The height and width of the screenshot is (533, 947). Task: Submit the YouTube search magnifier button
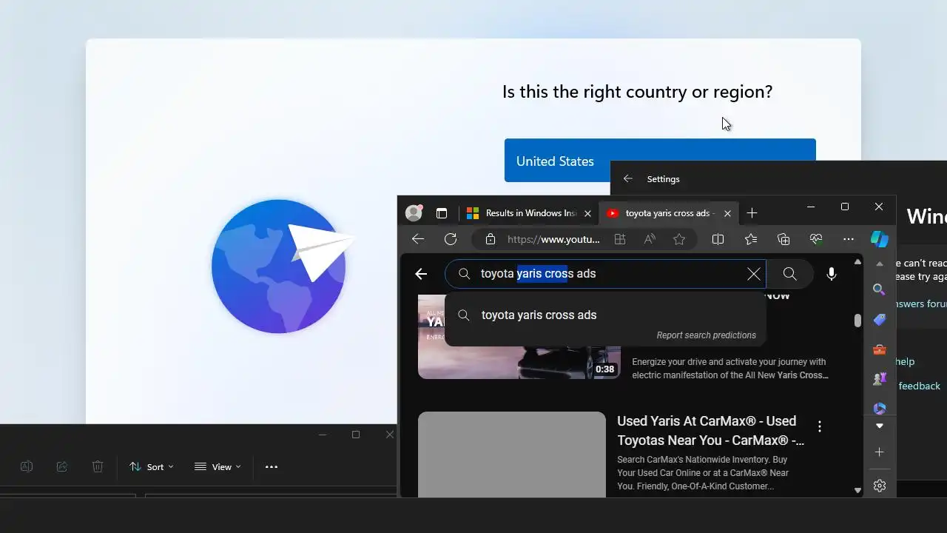click(790, 274)
